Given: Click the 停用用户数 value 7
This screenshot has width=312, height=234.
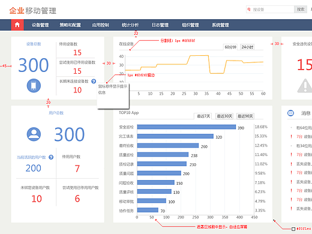Looking at the screenshot, I should coord(77,169).
